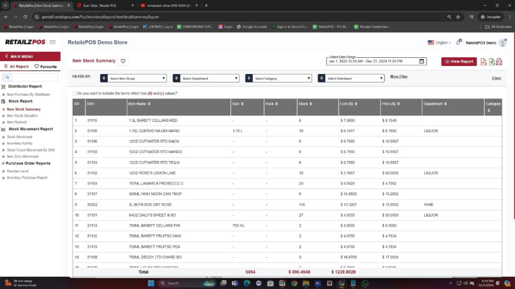515x289 pixels.
Task: Change language from English dropdown
Action: click(x=439, y=43)
